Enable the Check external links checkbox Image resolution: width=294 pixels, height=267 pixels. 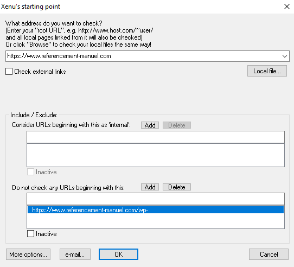pos(9,72)
